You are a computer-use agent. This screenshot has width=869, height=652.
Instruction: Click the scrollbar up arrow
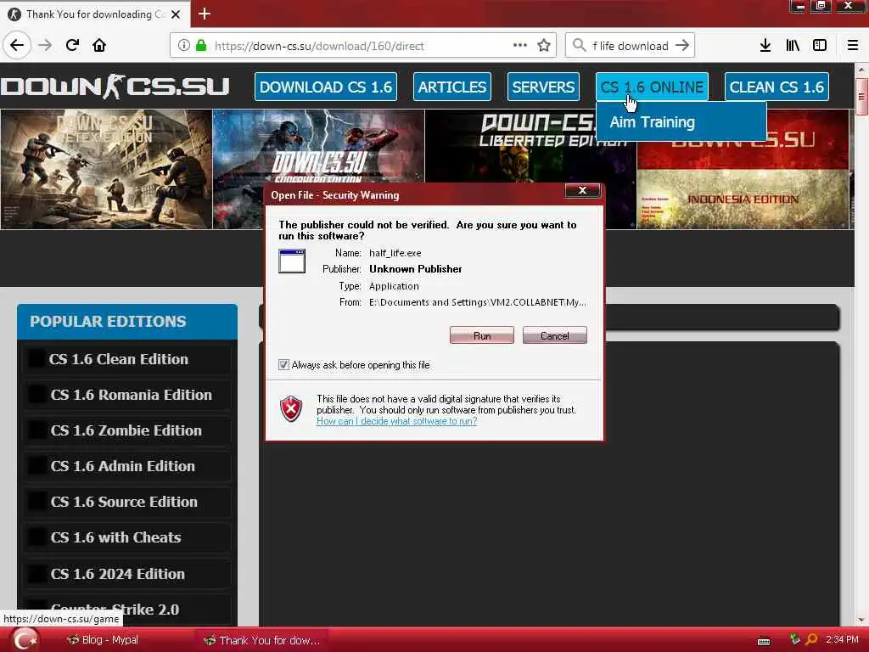[x=861, y=70]
